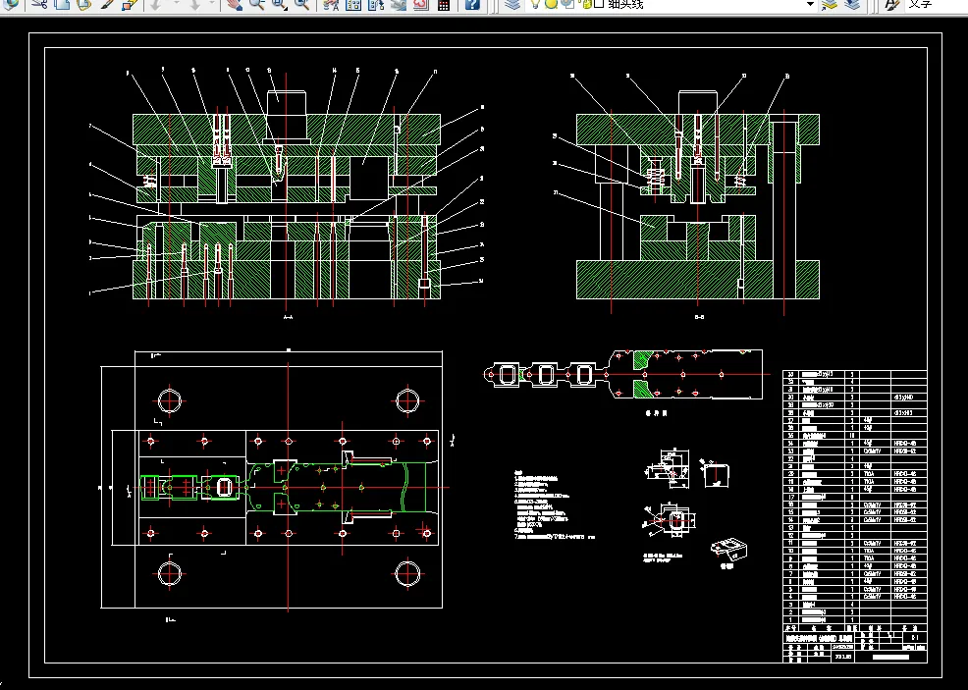
Task: Open the QuickCalc calculator icon
Action: (x=443, y=4)
